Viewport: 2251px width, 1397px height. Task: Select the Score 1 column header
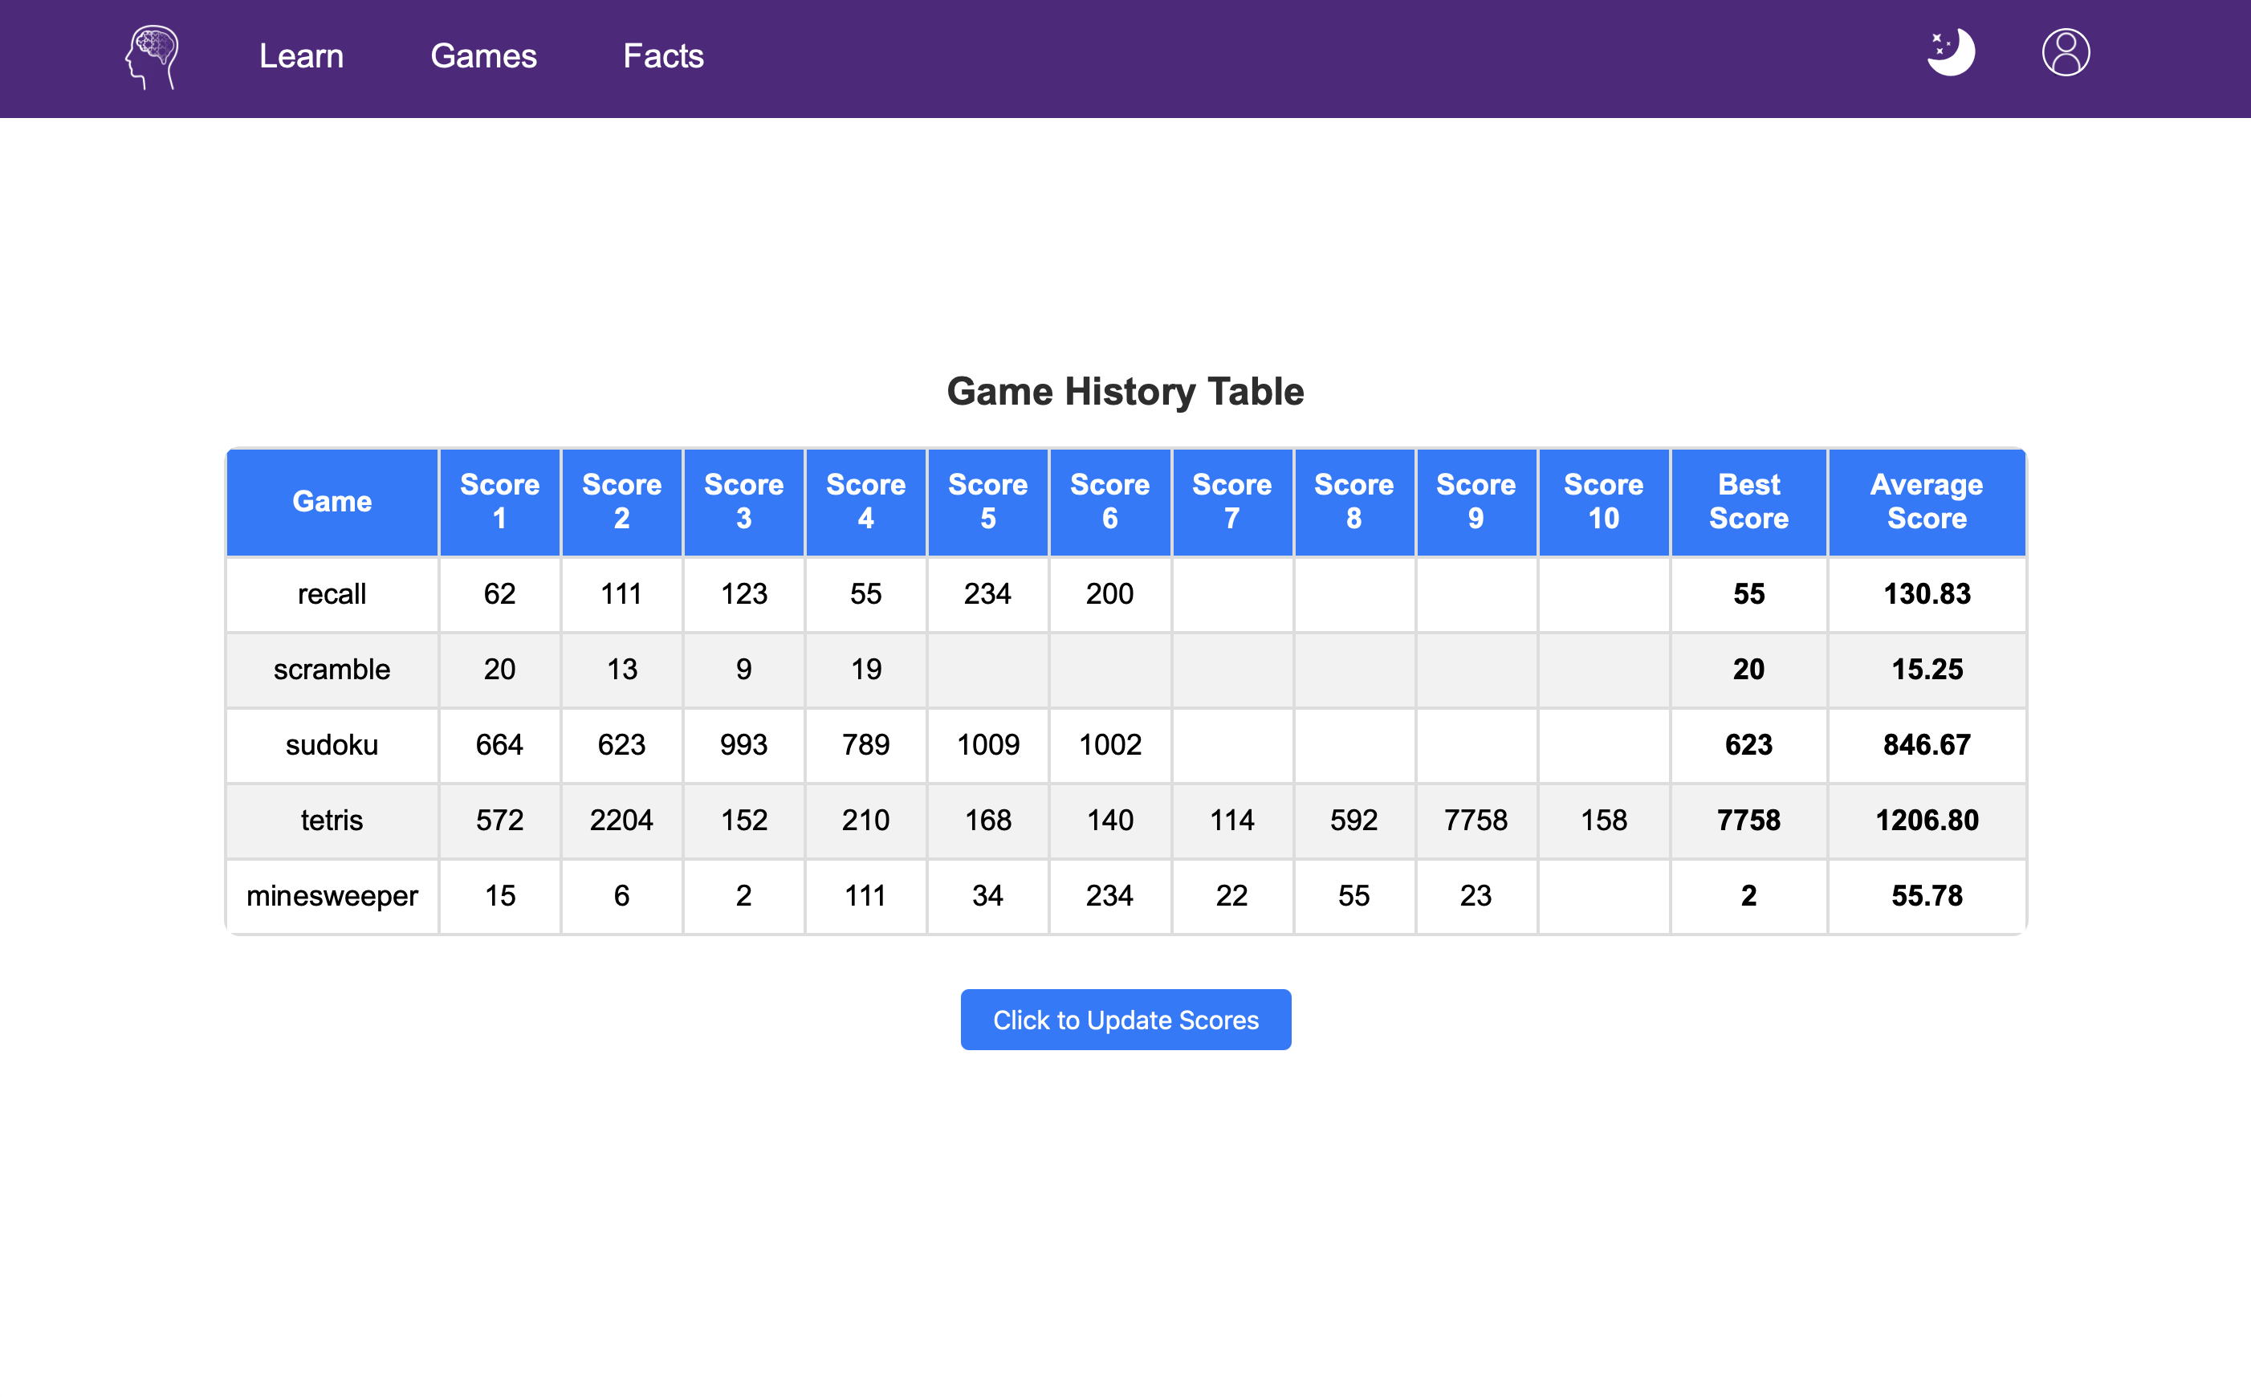[x=499, y=502]
